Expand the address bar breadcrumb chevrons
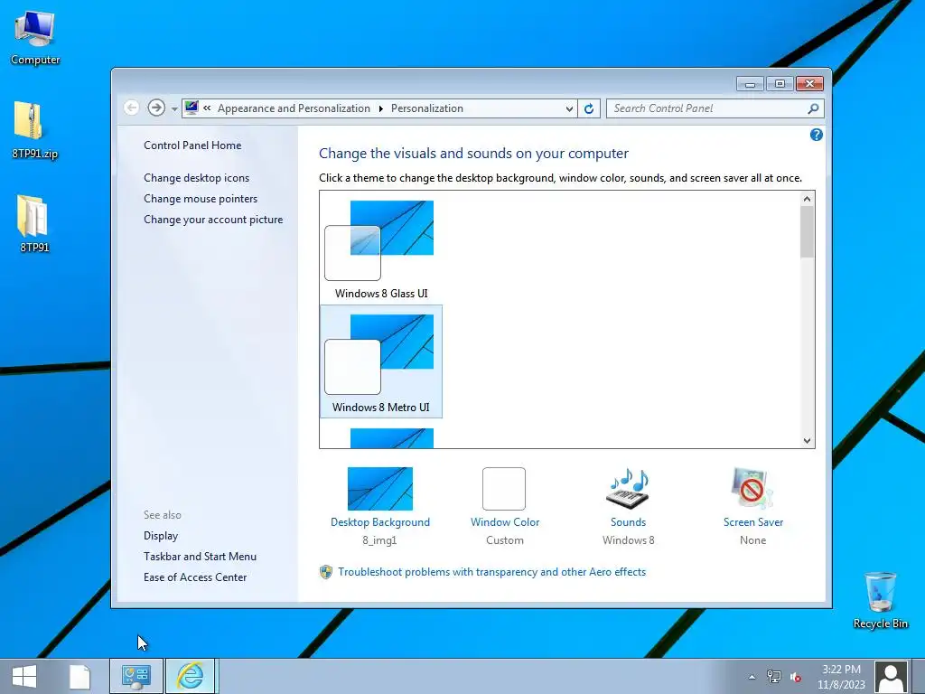Screen dimensions: 925x694 click(x=207, y=108)
